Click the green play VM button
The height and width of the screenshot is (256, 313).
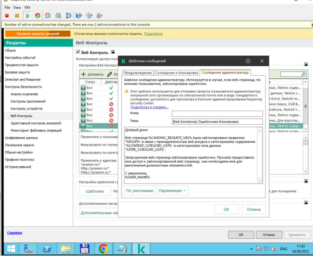pos(27,16)
